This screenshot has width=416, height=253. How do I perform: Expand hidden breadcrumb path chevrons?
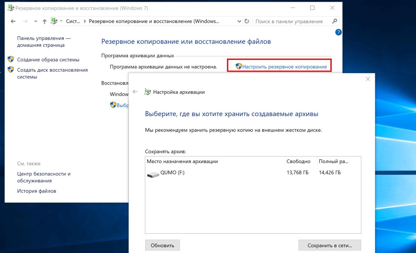coord(62,21)
